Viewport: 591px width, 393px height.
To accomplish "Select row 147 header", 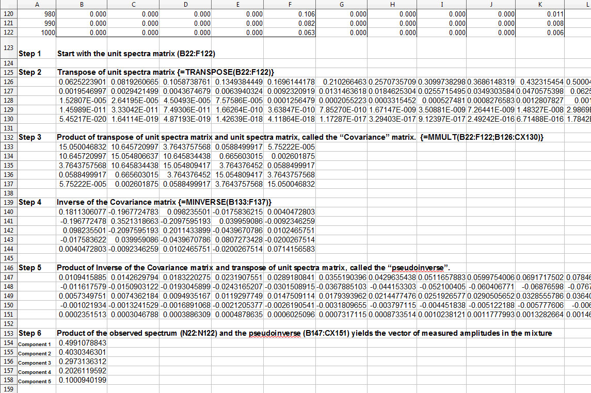I will click(8, 277).
